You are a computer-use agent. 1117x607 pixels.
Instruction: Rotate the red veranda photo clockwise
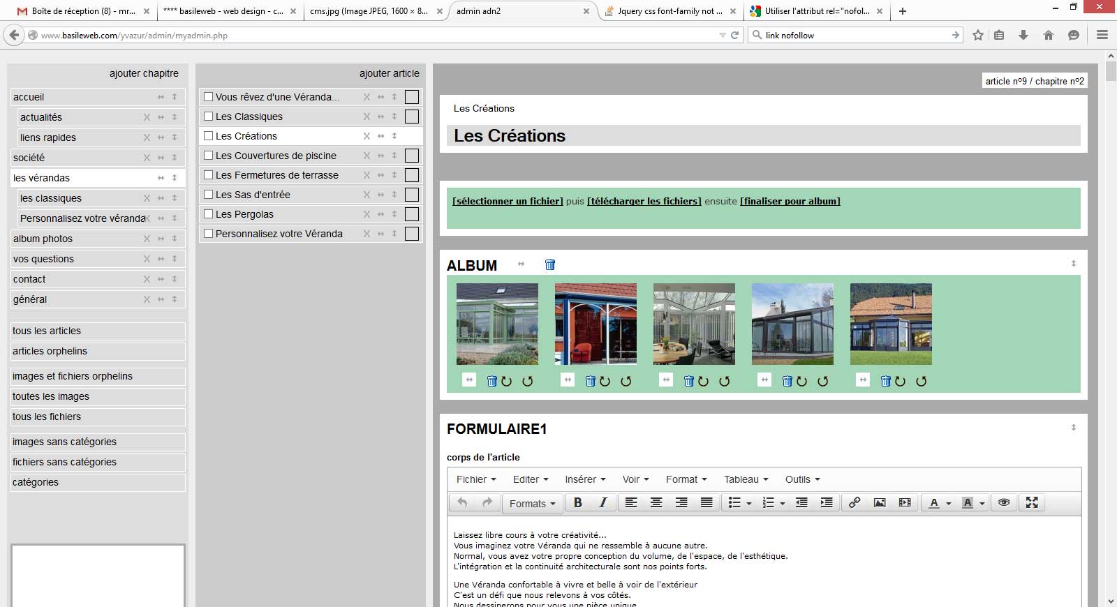coord(605,381)
